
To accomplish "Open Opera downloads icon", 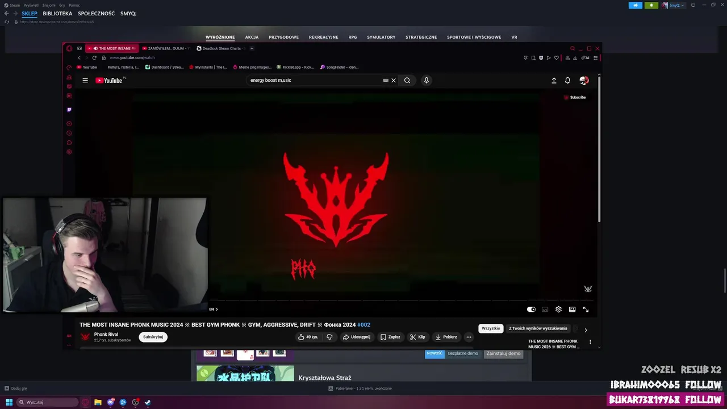I will tap(575, 57).
